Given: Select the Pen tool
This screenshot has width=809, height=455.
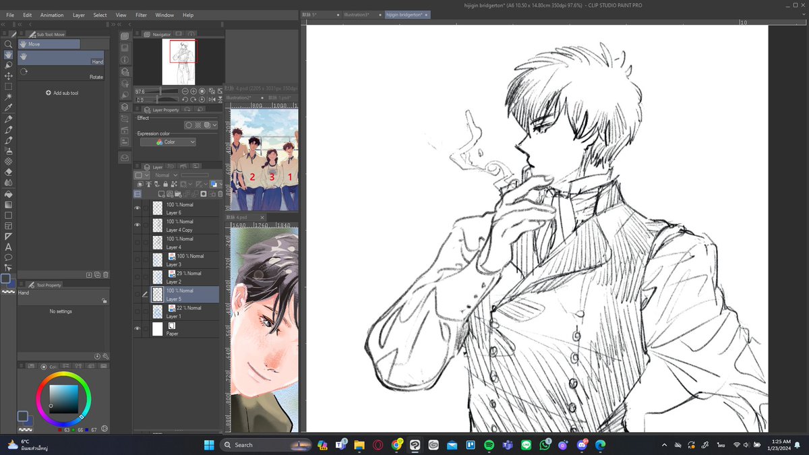Looking at the screenshot, I should [x=8, y=119].
